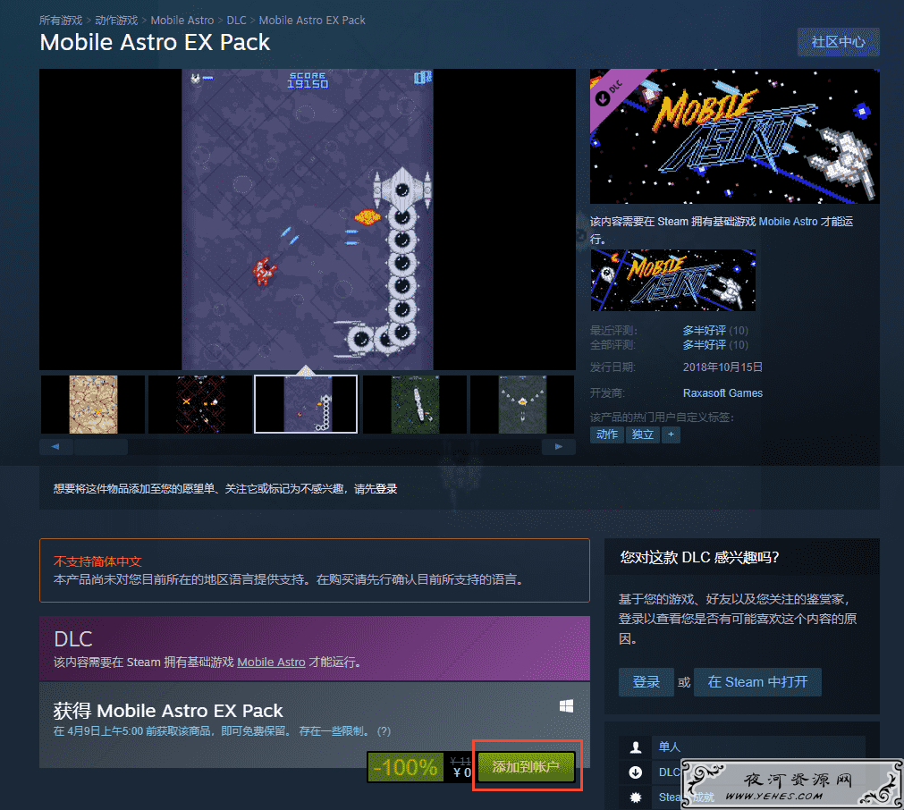This screenshot has height=810, width=904.
Task: Select the purple snake boss thumbnail
Action: coord(306,404)
